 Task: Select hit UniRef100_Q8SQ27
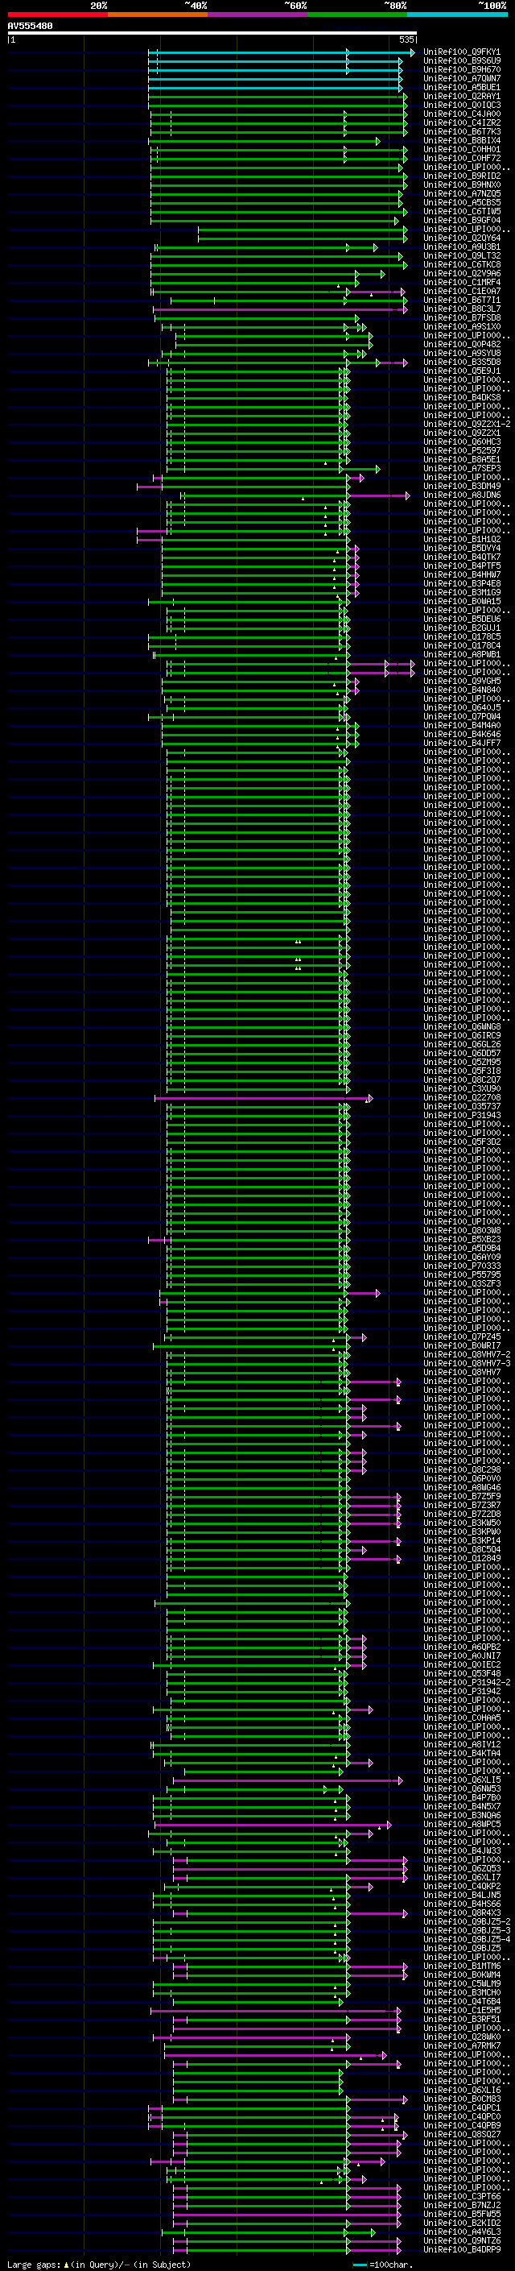(461, 2134)
